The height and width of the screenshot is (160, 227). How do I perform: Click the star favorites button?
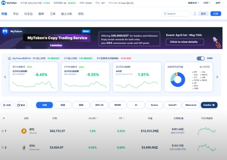7,105
